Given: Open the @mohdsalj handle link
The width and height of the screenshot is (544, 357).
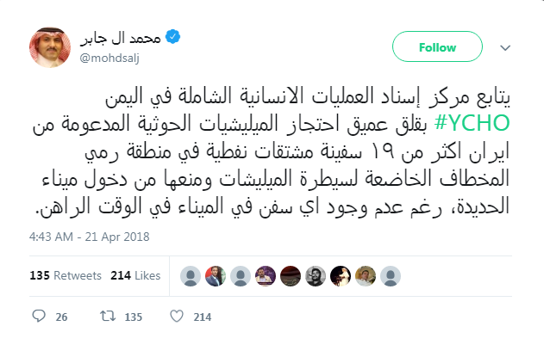Looking at the screenshot, I should (x=109, y=58).
